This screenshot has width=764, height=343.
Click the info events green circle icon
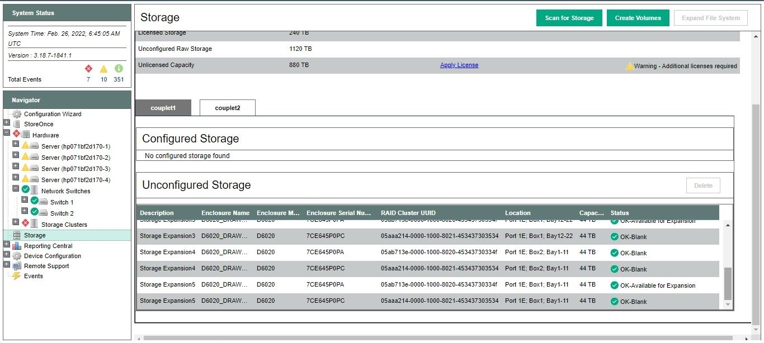[x=119, y=69]
